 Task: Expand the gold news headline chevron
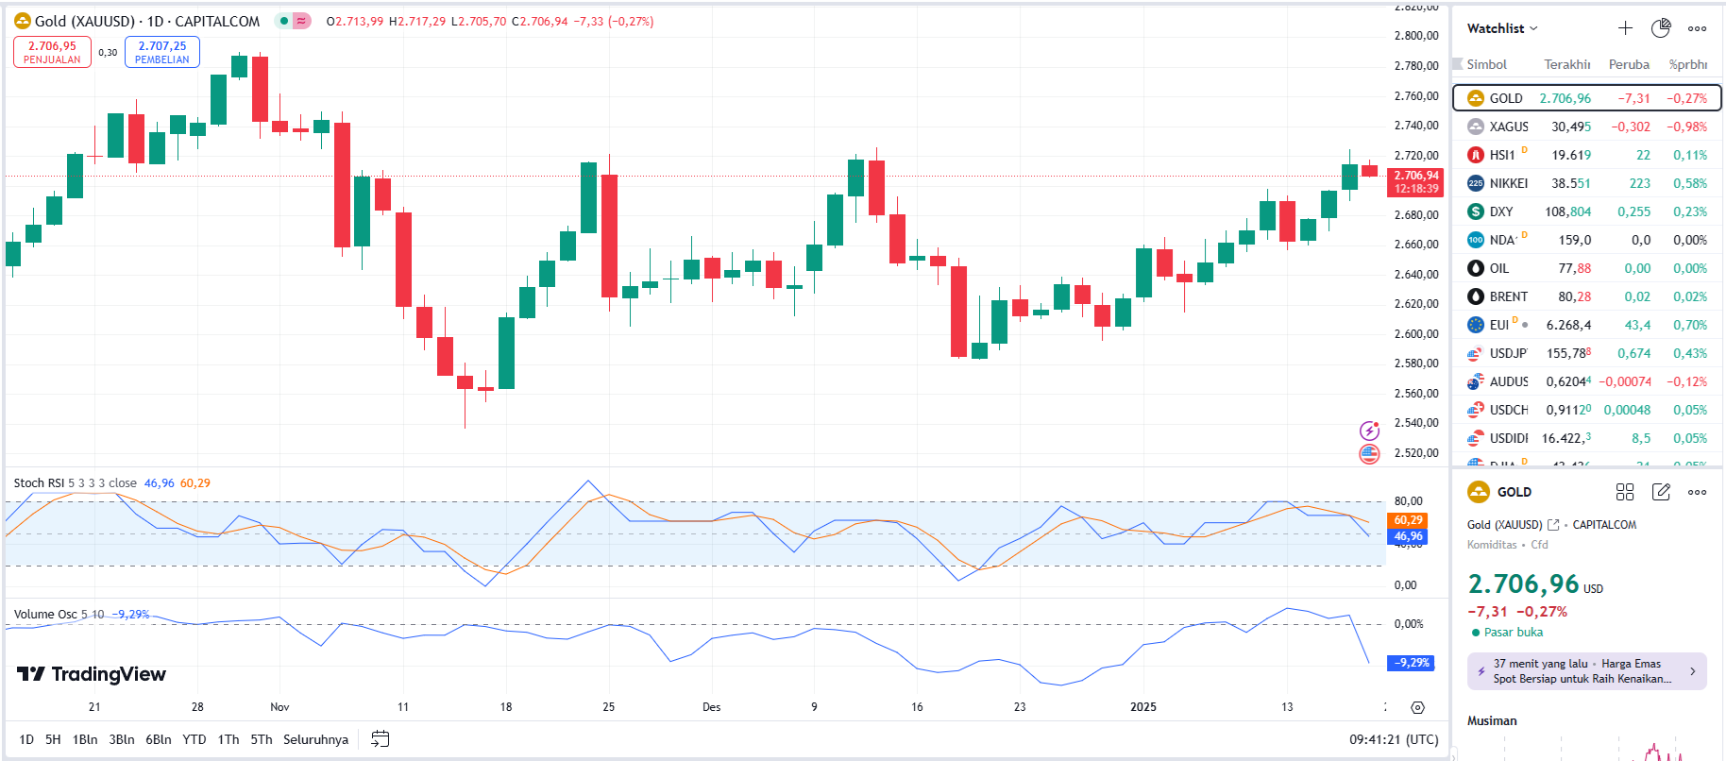[1692, 671]
